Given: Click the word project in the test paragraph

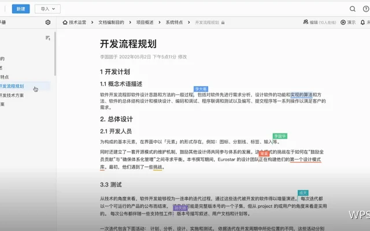Looking at the screenshot, I should (x=265, y=206).
